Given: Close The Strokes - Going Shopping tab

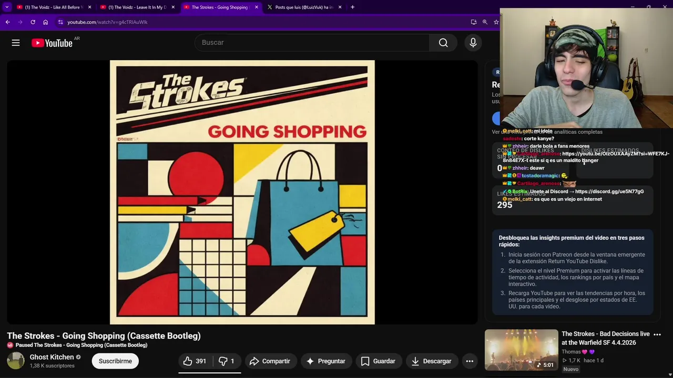Looking at the screenshot, I should click(257, 7).
